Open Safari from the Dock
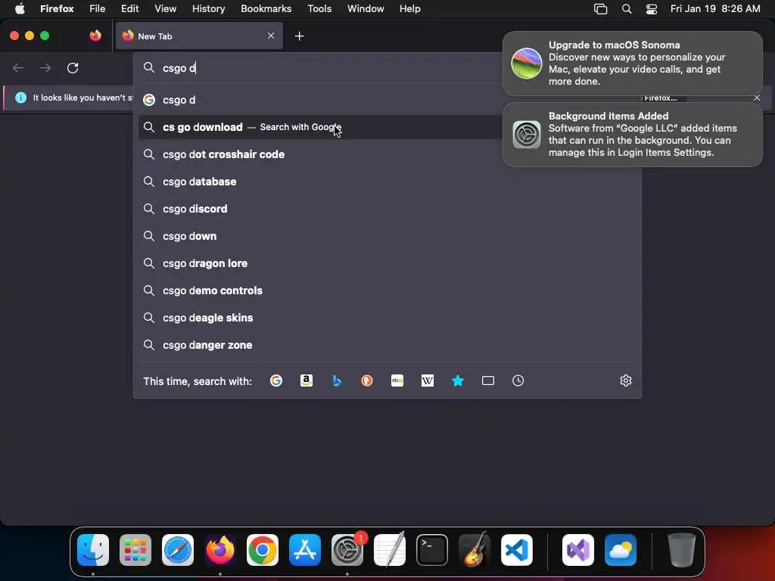 178,550
